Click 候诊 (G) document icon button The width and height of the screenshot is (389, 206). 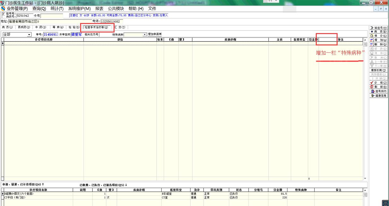[x=378, y=36]
